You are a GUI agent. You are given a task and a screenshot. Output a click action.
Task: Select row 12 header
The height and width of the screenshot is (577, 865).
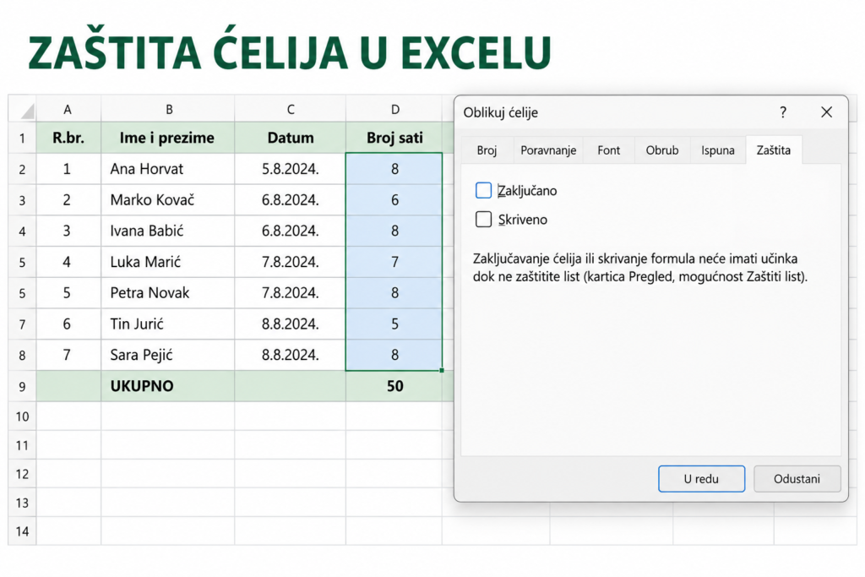(22, 474)
